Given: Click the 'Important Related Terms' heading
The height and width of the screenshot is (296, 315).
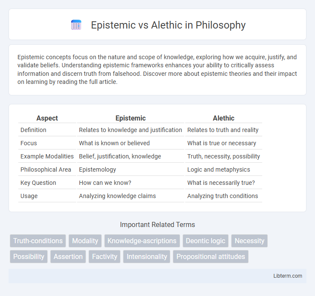Looking at the screenshot, I should 157,225.
